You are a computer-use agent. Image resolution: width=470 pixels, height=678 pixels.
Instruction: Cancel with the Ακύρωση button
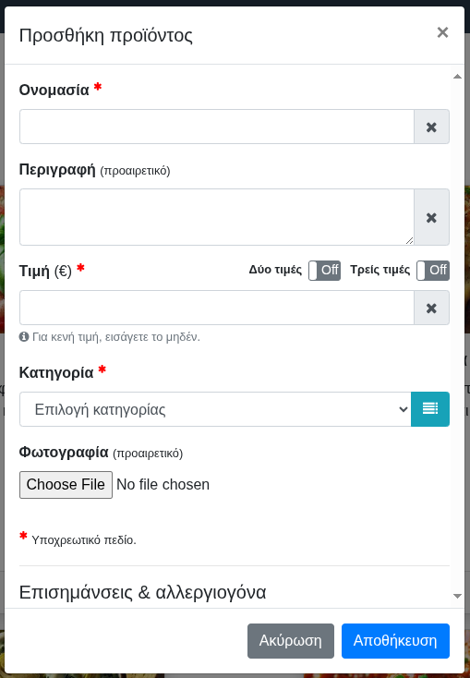(291, 641)
